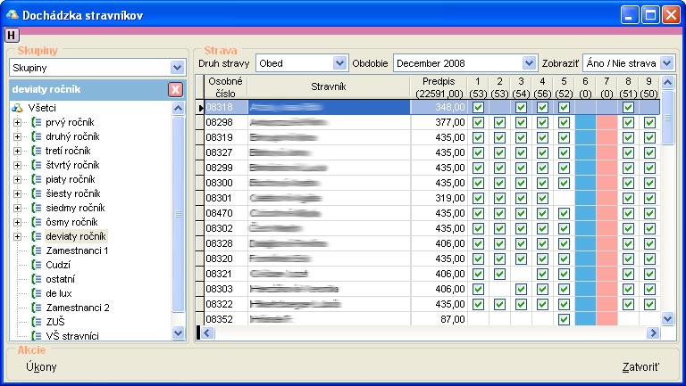The width and height of the screenshot is (686, 386).
Task: Click the Všetci group icon in tree
Action: (x=17, y=108)
